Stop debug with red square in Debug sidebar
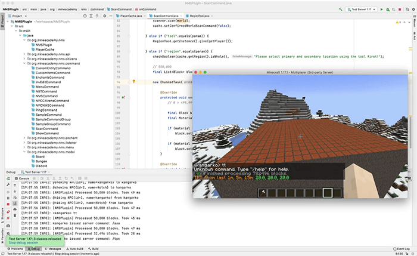417x256 pixels. click(x=8, y=204)
